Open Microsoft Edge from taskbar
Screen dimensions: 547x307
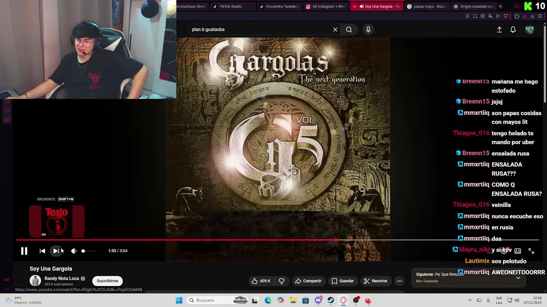268,300
